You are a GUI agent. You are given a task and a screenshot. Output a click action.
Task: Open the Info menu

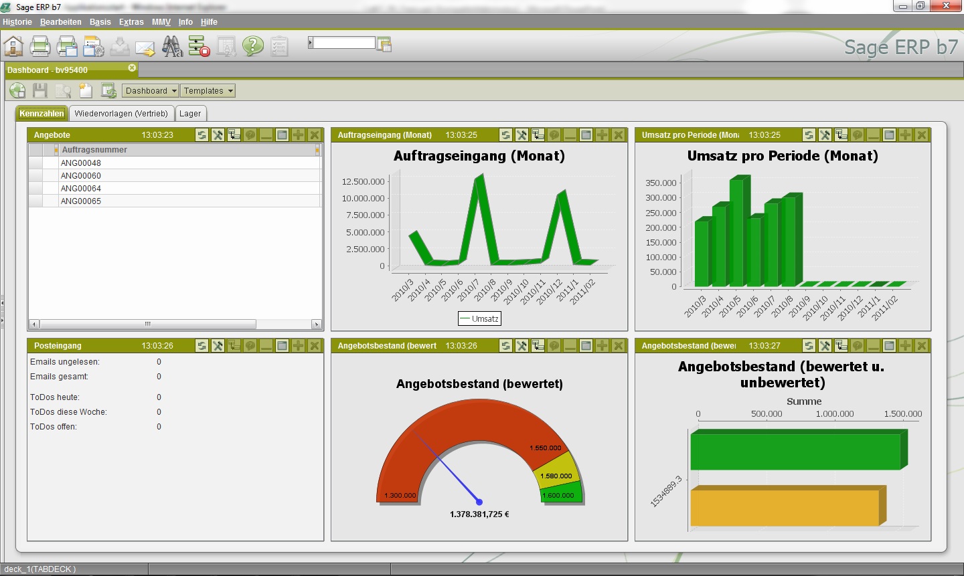185,22
